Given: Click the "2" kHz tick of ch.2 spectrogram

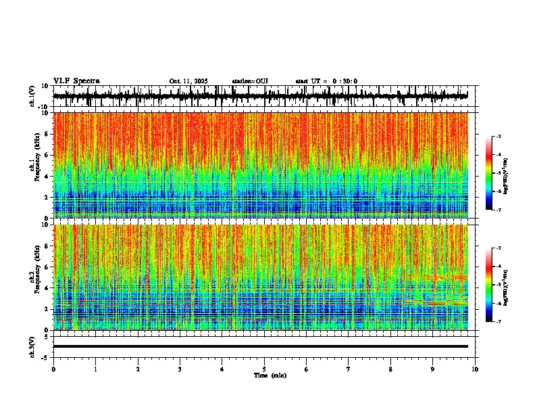Looking at the screenshot, I should (47, 309).
